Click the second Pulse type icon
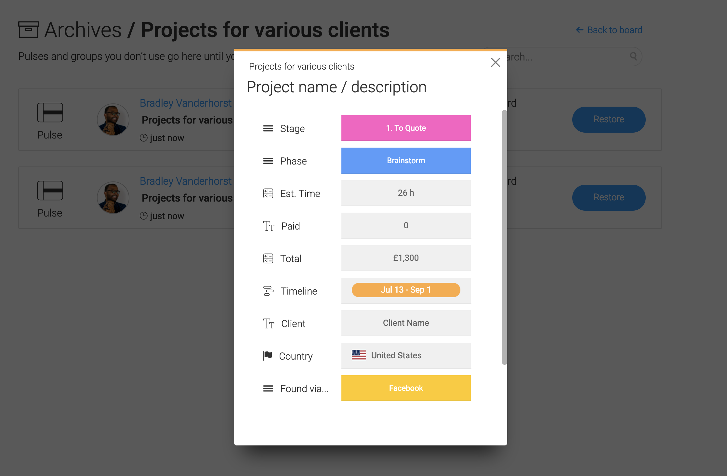727x476 pixels. pos(50,191)
